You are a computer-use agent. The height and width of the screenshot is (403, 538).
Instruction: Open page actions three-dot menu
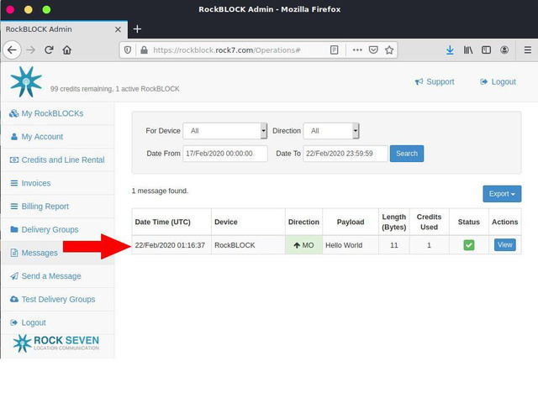coord(357,50)
